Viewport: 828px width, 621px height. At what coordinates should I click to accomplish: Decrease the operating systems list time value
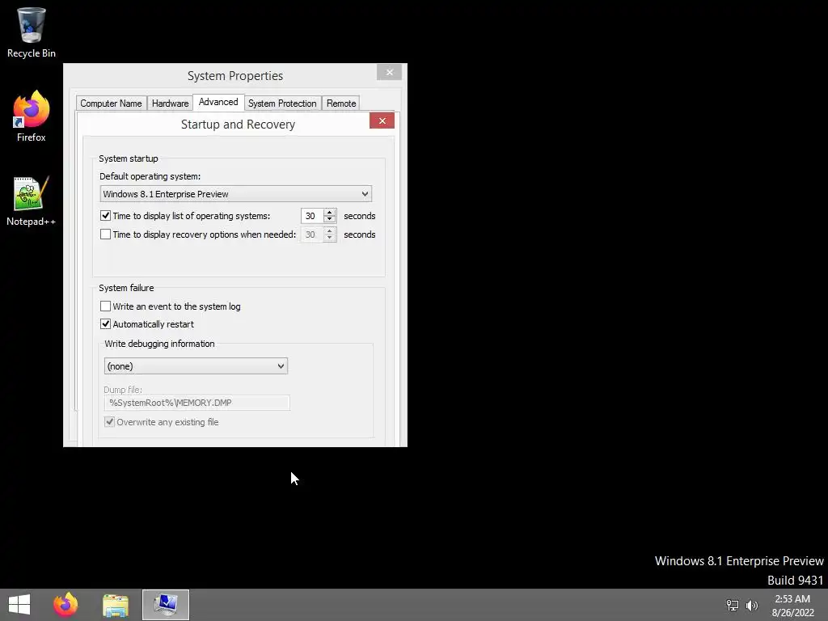click(330, 219)
